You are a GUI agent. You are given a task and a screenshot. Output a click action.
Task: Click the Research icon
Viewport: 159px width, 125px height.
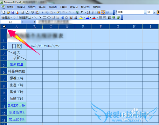pyautogui.click(x=37, y=12)
